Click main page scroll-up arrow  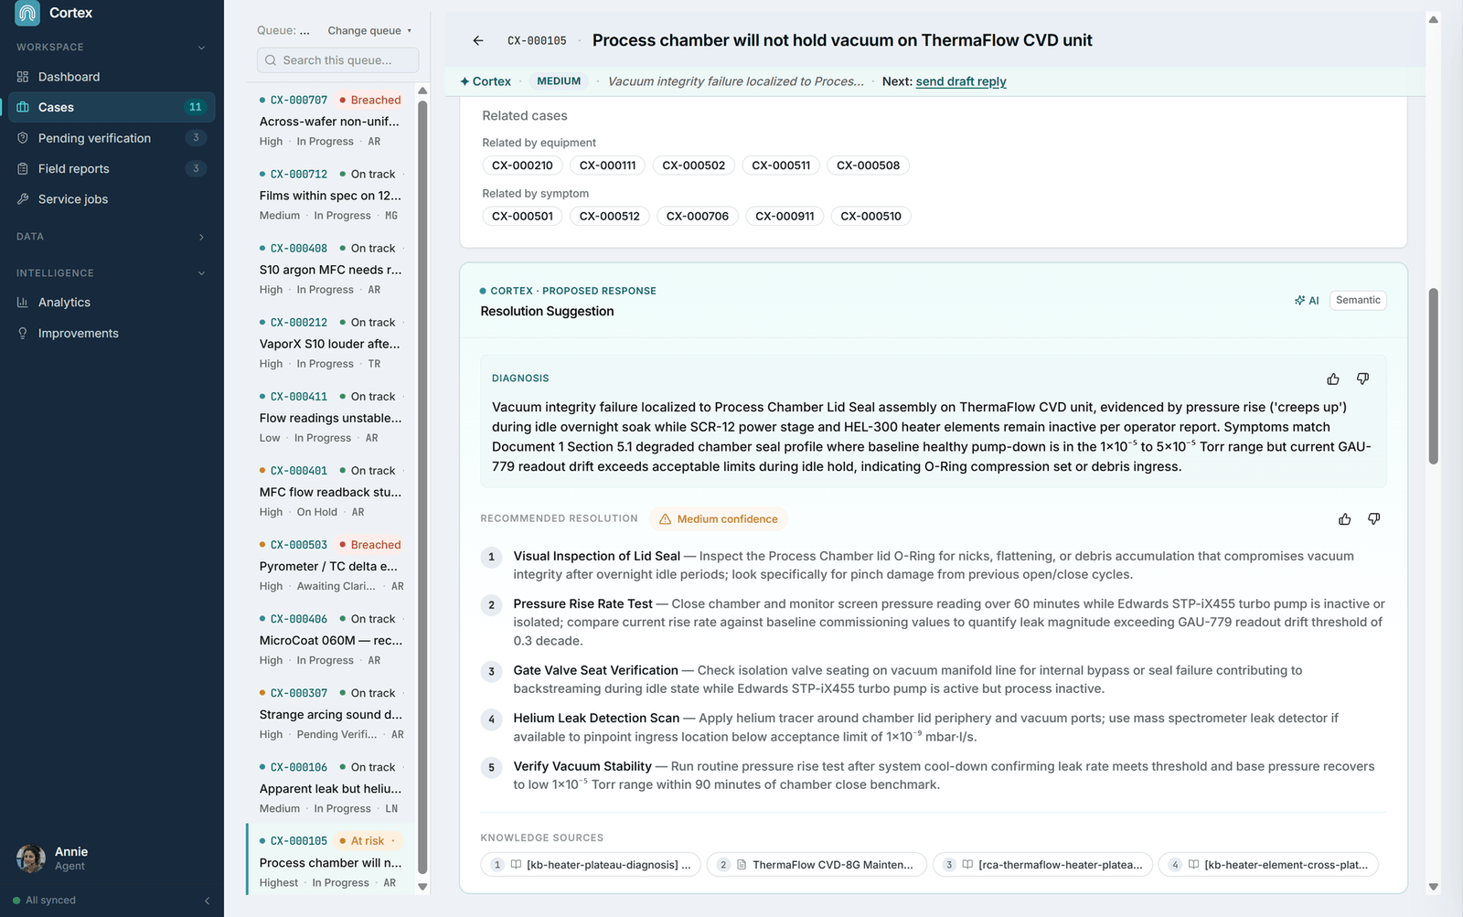(1433, 19)
